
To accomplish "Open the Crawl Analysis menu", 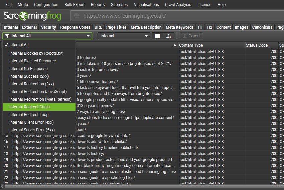I will (x=178, y=5).
